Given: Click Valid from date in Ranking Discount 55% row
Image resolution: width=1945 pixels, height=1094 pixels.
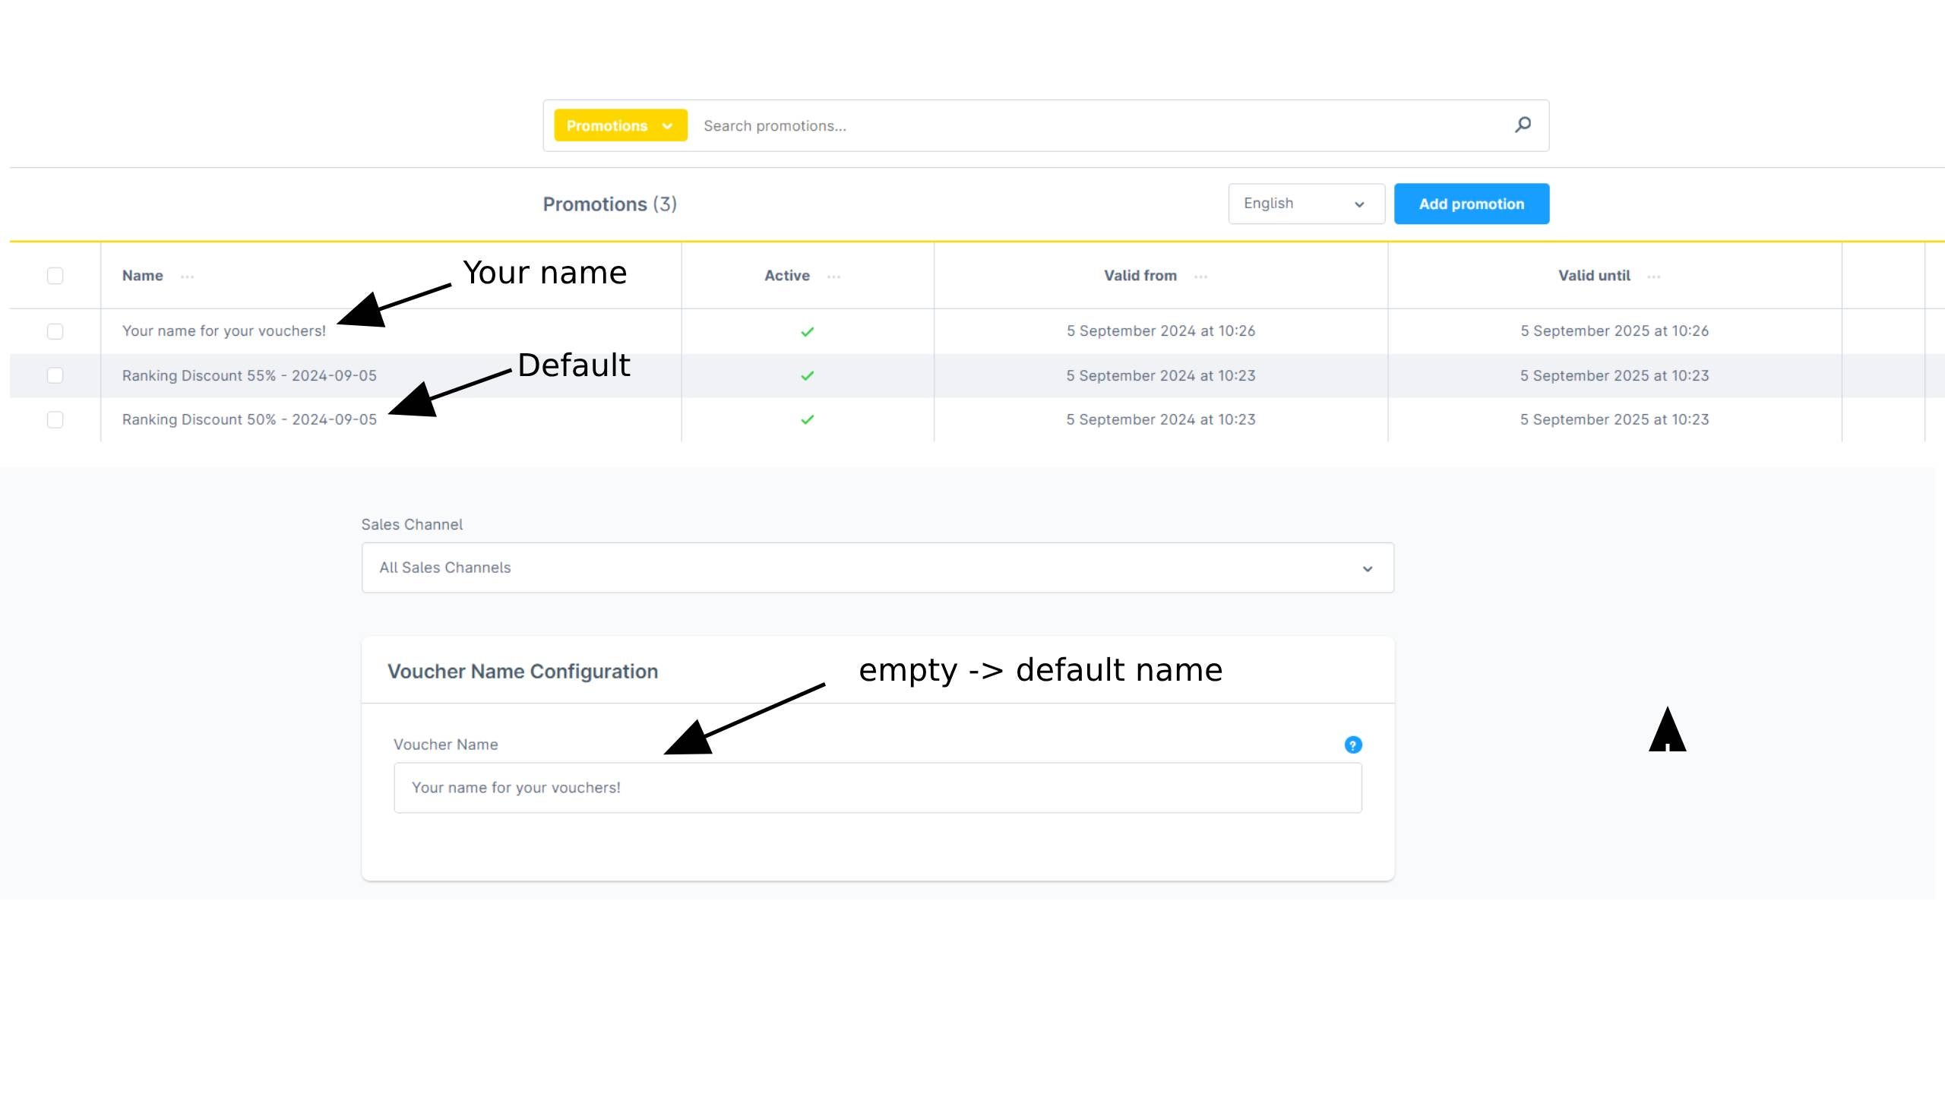Looking at the screenshot, I should pyautogui.click(x=1161, y=375).
